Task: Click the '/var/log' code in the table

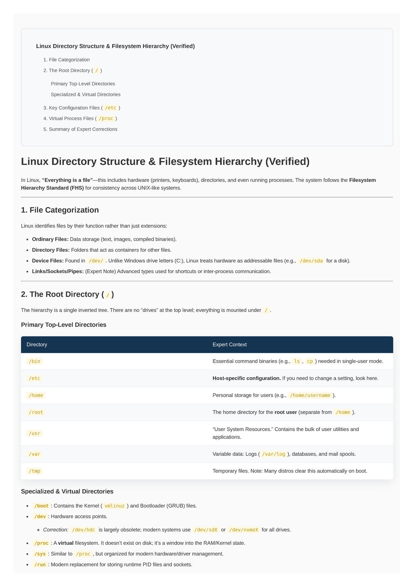Action: [x=274, y=454]
